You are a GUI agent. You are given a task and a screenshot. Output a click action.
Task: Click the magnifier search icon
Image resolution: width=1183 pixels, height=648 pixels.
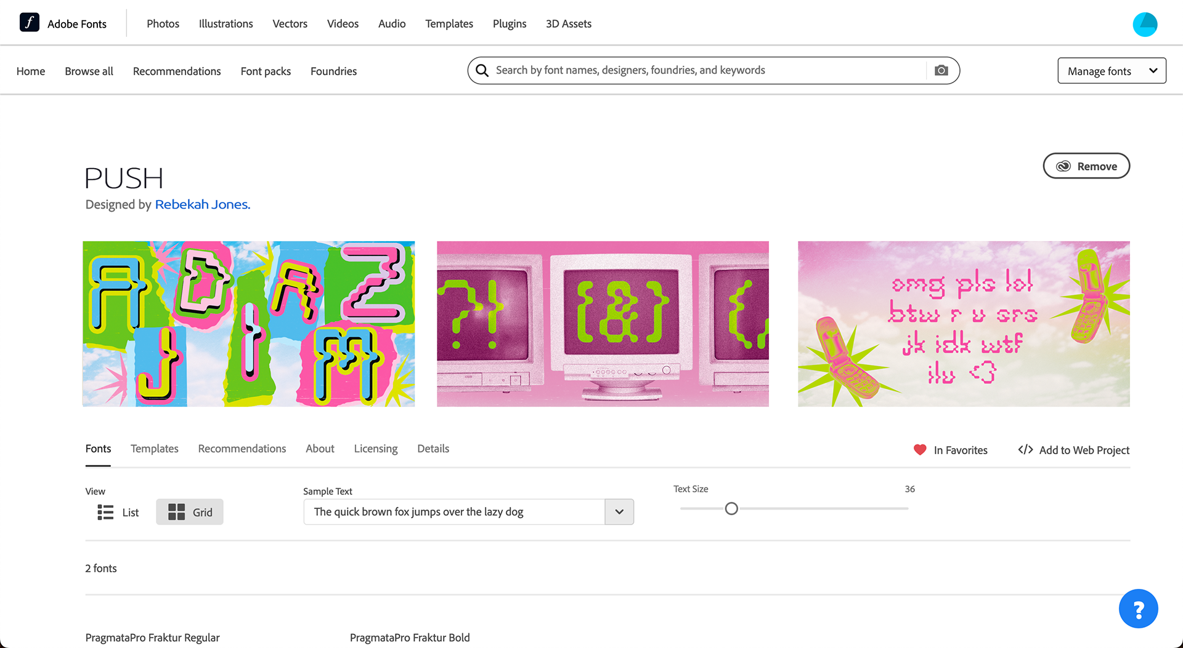[482, 70]
